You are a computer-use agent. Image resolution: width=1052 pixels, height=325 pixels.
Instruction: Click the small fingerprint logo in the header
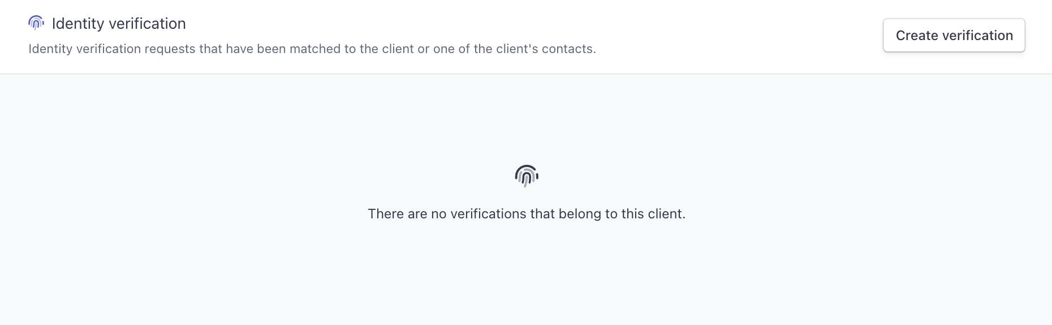click(36, 23)
